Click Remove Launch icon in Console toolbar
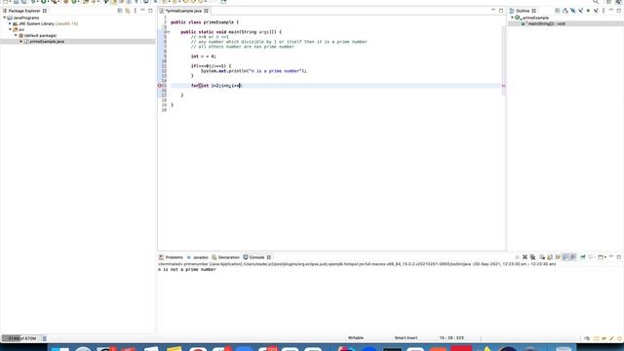 click(x=525, y=257)
